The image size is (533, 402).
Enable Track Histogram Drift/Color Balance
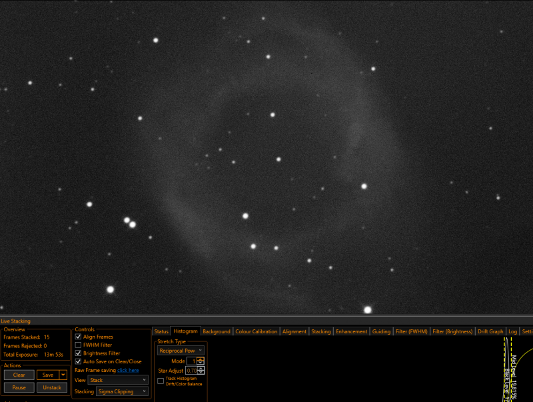tap(161, 381)
